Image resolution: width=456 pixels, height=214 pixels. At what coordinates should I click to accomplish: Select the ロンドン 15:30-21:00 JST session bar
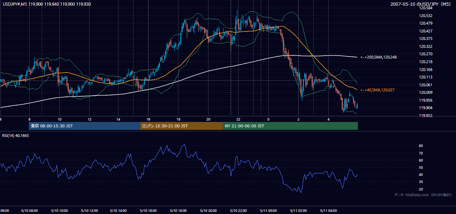(x=181, y=126)
